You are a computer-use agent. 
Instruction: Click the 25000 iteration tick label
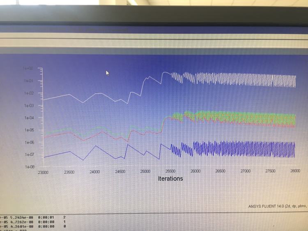click(x=145, y=171)
